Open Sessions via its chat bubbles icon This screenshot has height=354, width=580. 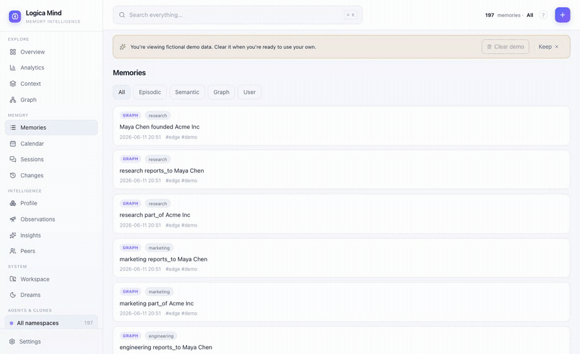point(13,159)
